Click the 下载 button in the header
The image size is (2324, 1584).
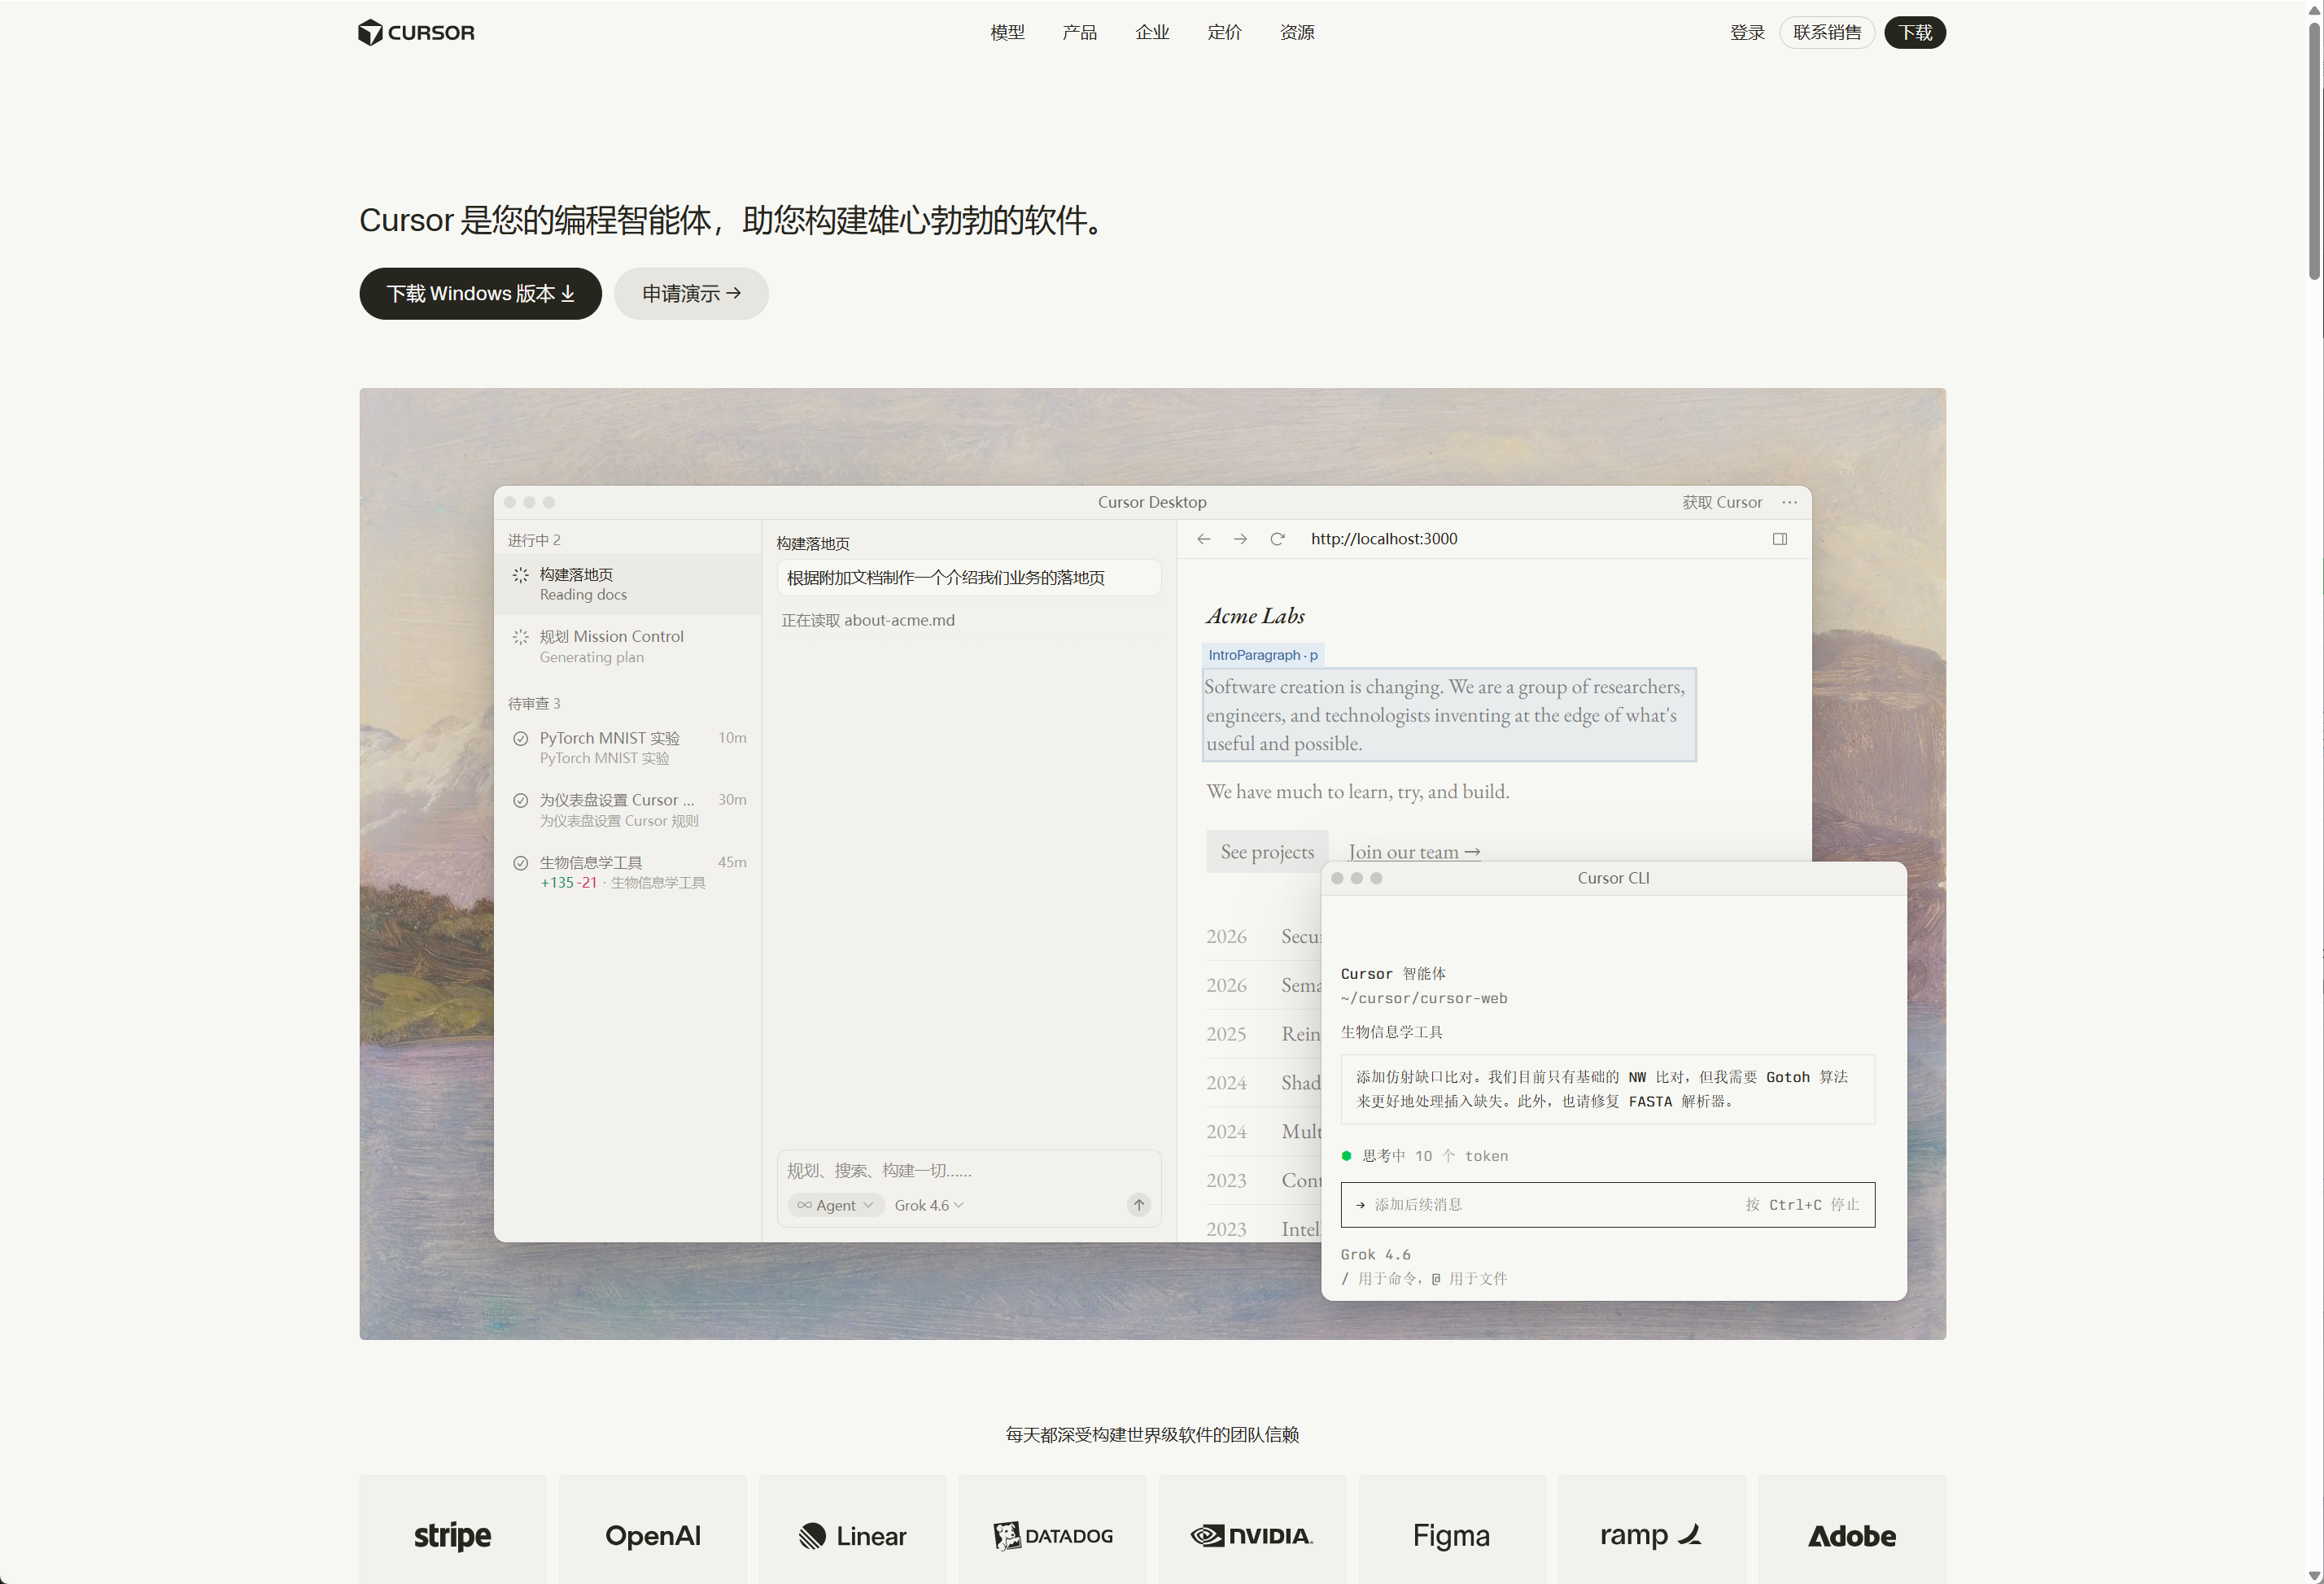click(x=1915, y=33)
